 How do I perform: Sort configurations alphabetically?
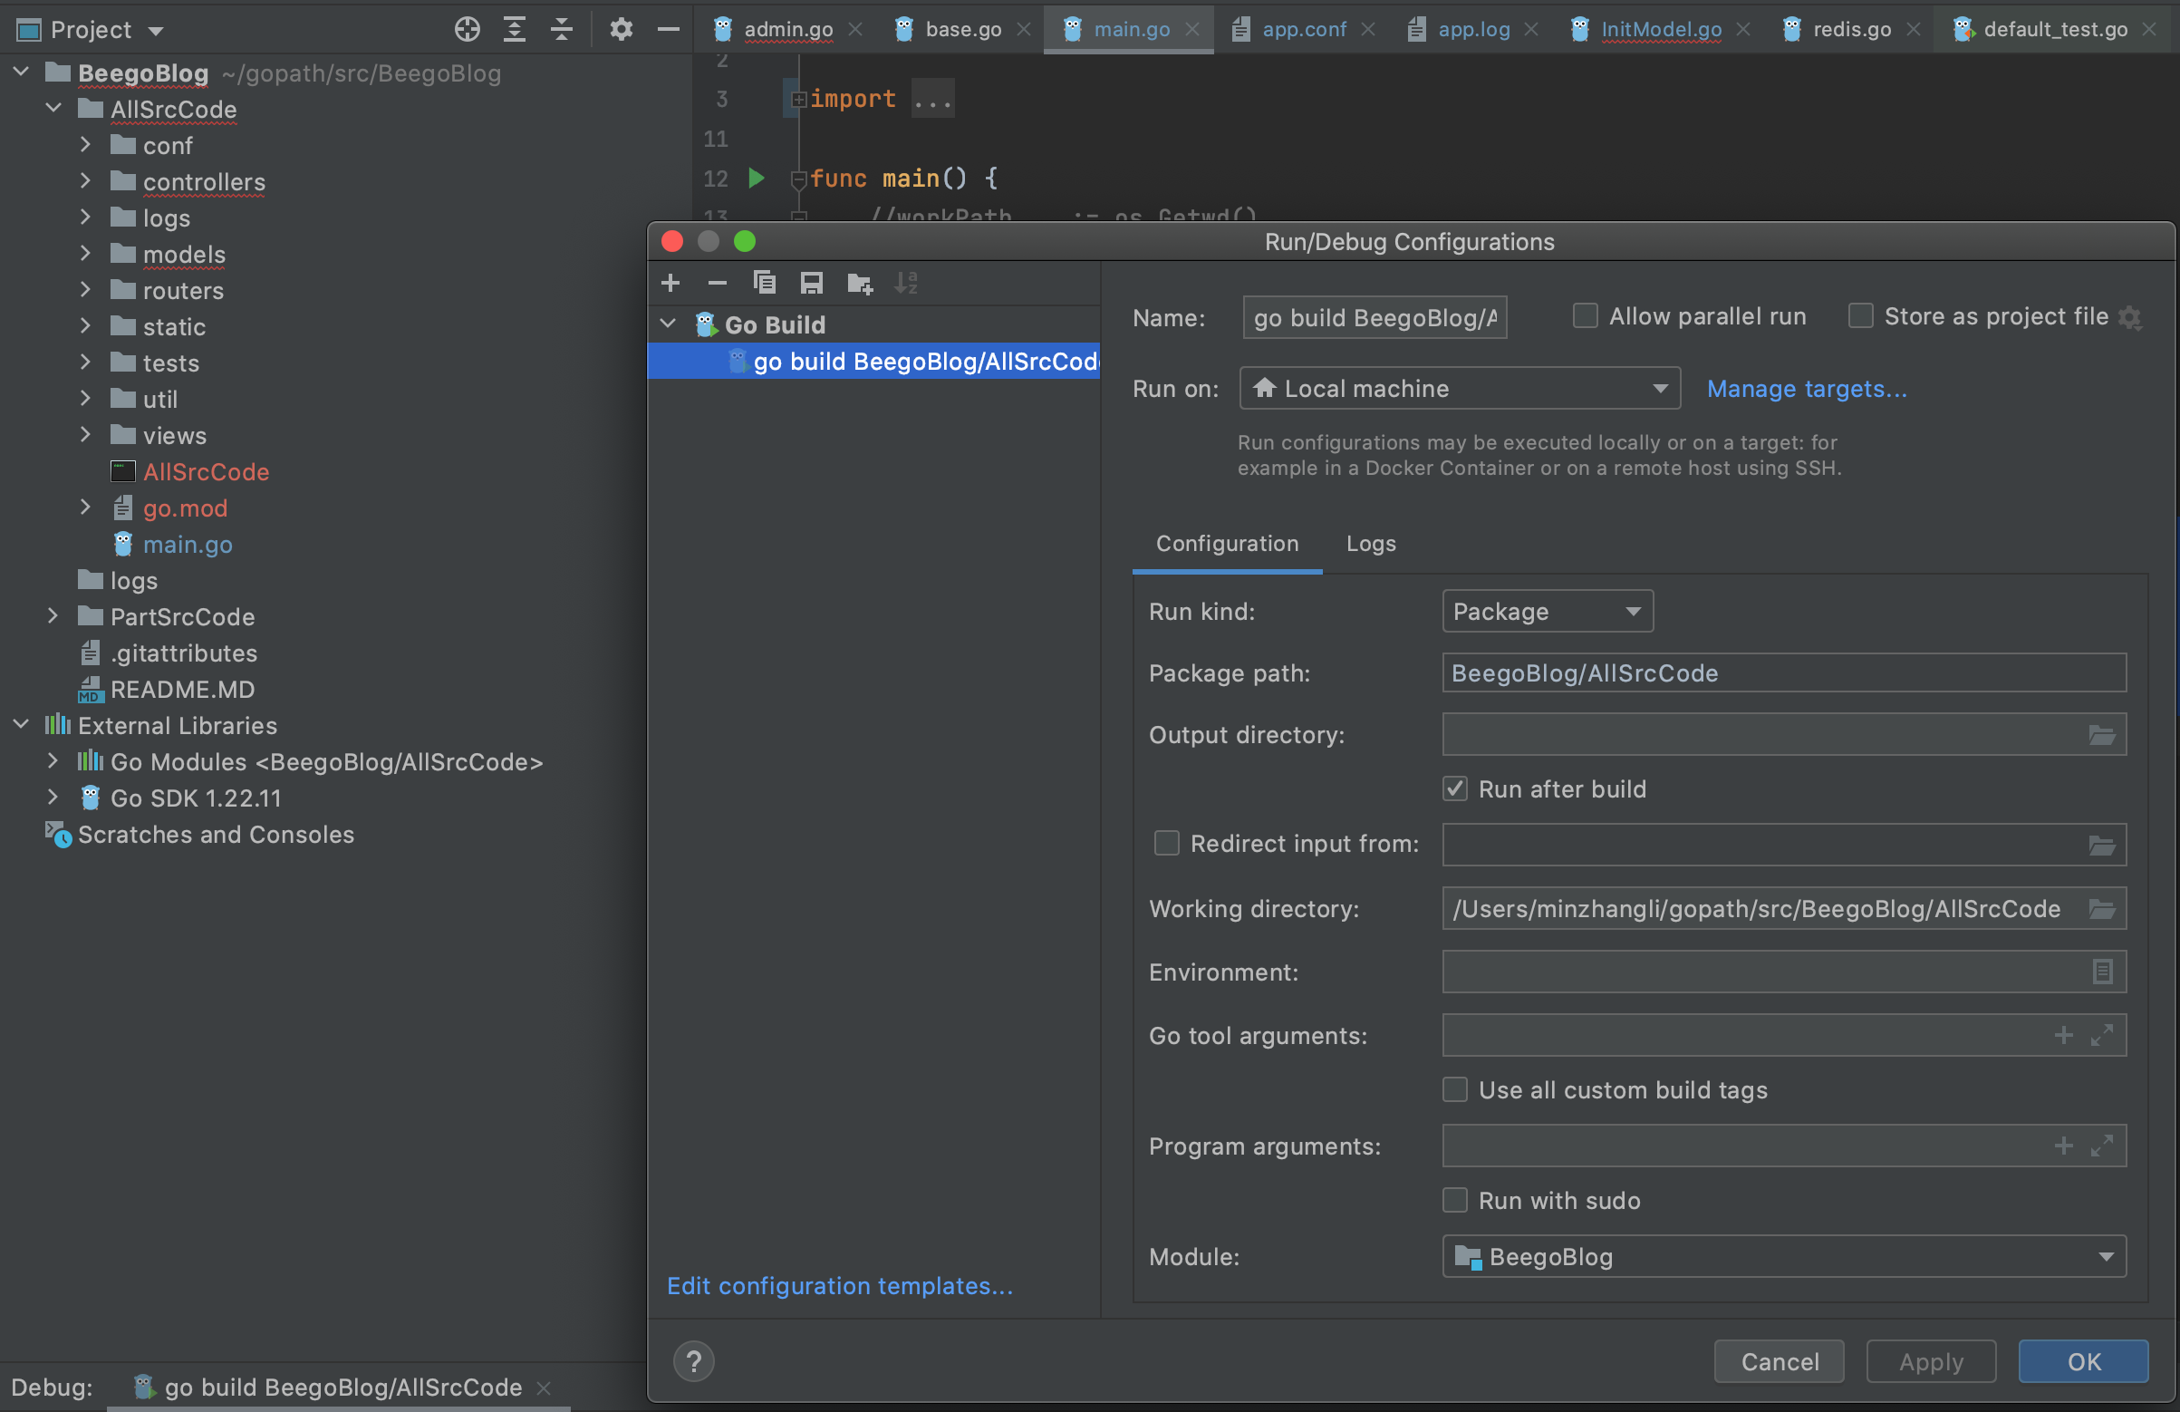tap(906, 283)
